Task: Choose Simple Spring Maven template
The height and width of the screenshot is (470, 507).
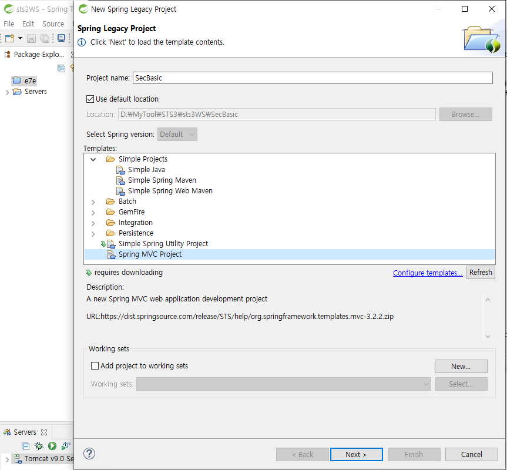Action: pos(162,180)
